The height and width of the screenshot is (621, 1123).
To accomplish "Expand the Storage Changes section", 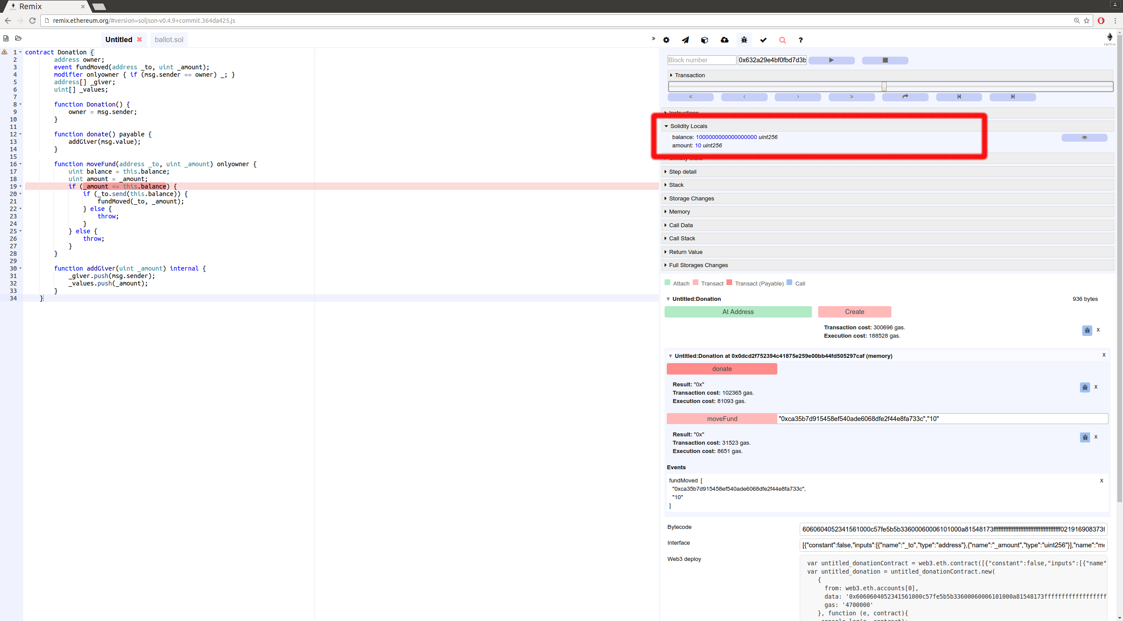I will 691,199.
